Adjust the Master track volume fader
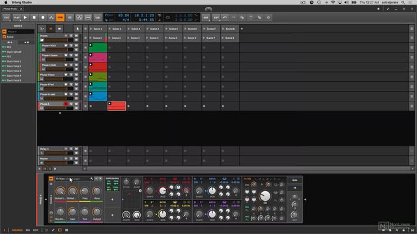This screenshot has height=234, width=417. pos(59,163)
